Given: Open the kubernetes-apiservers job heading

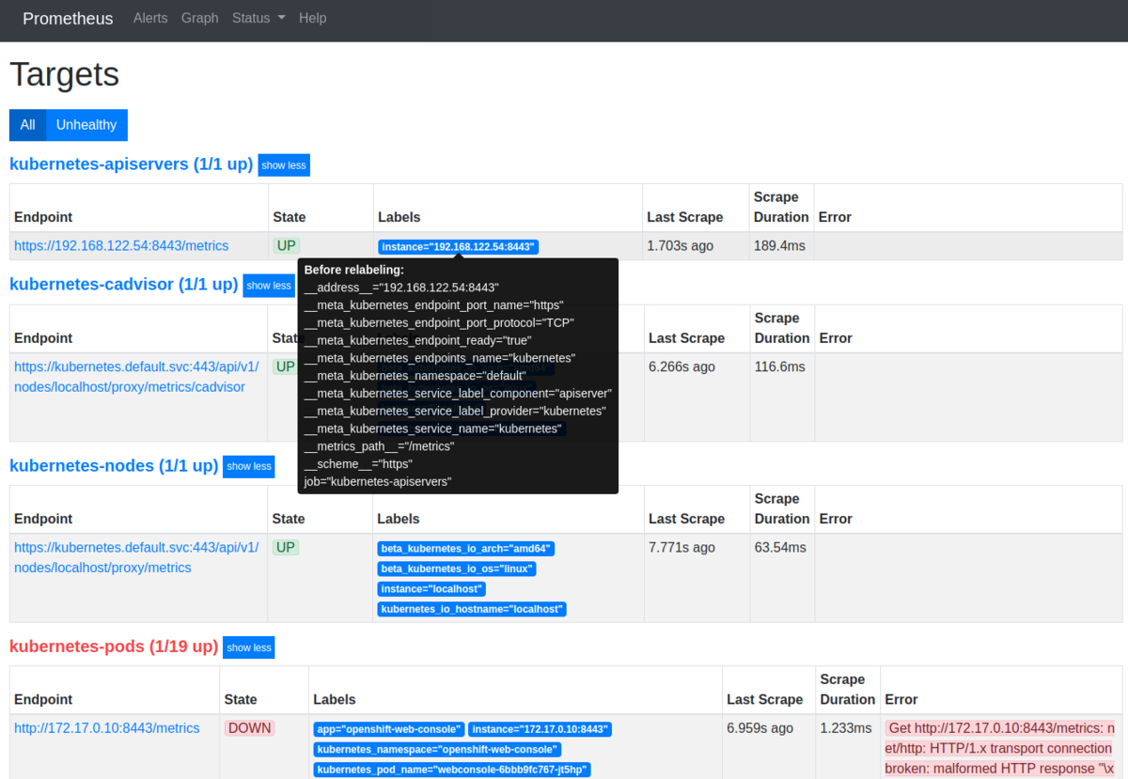Looking at the screenshot, I should [x=131, y=164].
